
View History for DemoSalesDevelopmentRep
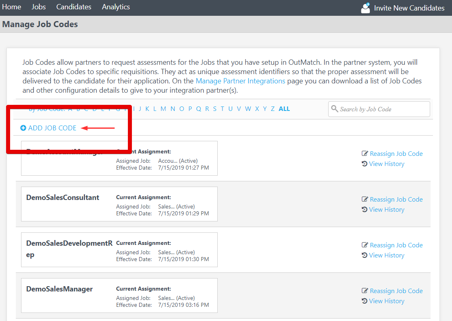point(386,255)
